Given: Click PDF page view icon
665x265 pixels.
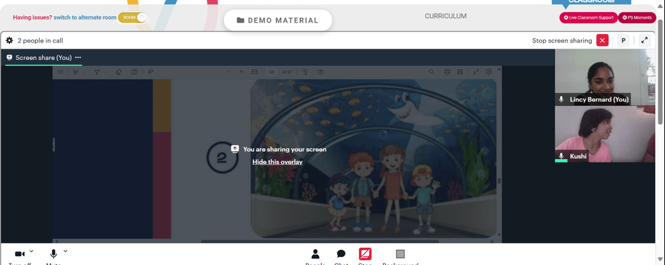Looking at the screenshot, I should [321, 72].
